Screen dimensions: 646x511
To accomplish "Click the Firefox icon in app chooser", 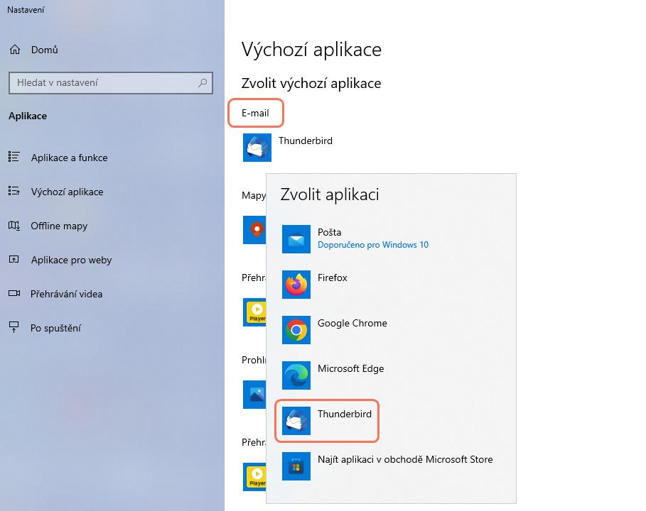I will (296, 285).
